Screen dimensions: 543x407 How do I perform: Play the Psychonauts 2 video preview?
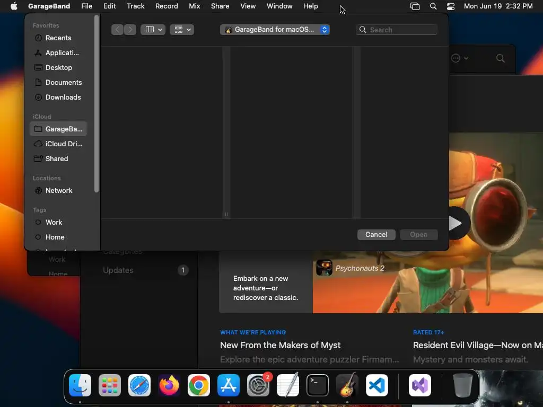pyautogui.click(x=455, y=223)
